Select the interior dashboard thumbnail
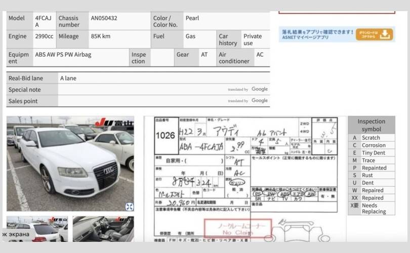 103,229
